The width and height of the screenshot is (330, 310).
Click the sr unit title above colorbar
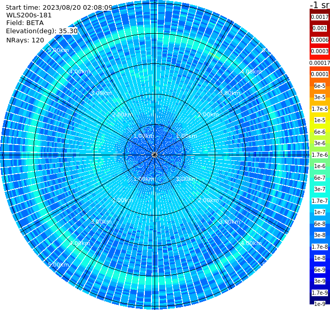[320, 5]
